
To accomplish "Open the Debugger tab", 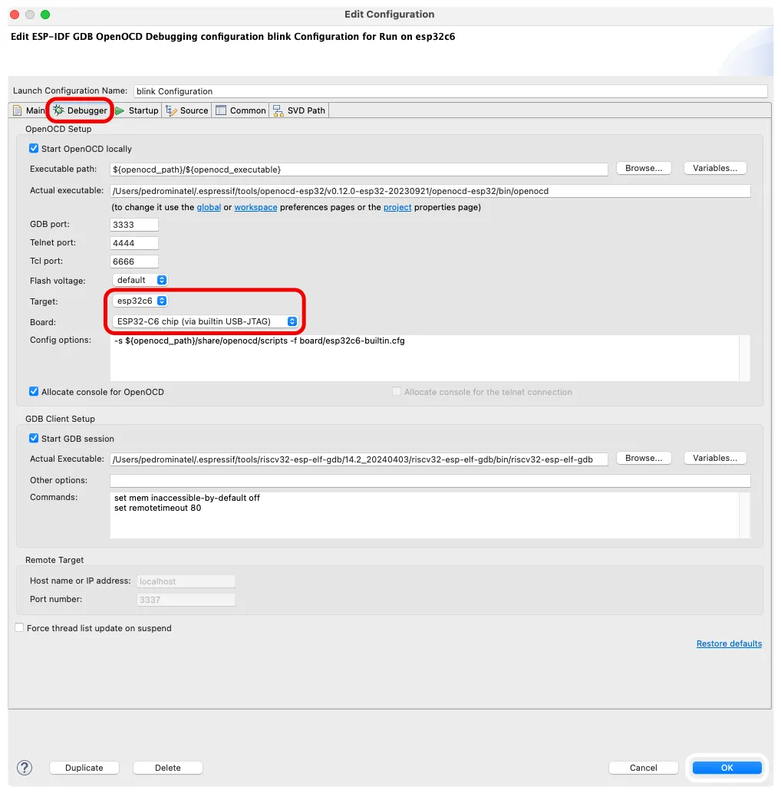I will tap(80, 110).
